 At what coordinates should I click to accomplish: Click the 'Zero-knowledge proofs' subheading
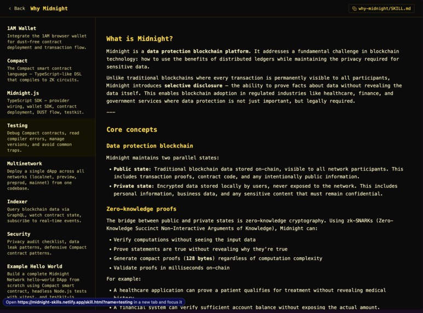(141, 209)
